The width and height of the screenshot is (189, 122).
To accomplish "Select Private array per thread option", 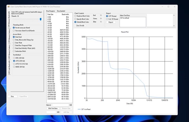I will pos(14,27).
